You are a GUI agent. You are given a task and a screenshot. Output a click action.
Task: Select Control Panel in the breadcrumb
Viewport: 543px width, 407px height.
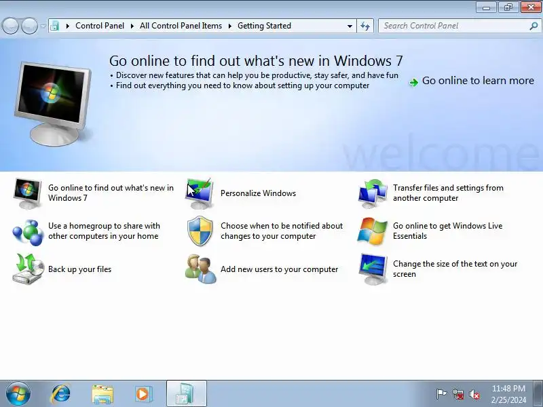click(100, 26)
